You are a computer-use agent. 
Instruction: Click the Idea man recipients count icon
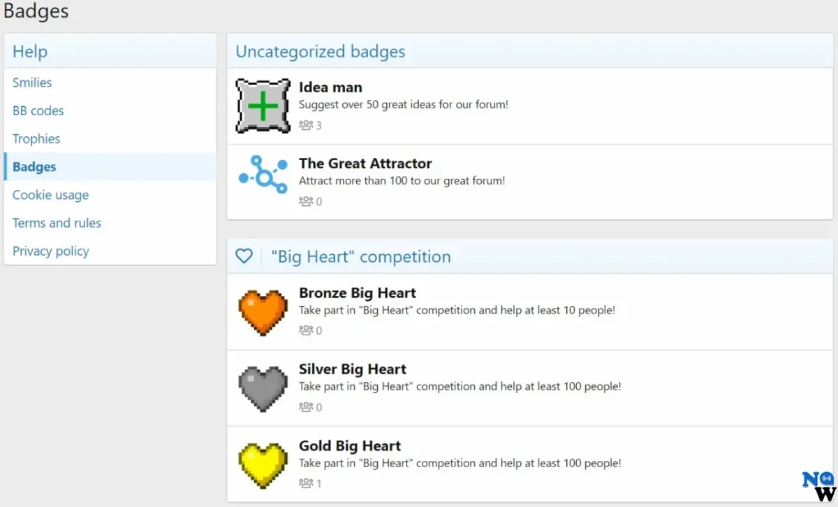coord(306,126)
